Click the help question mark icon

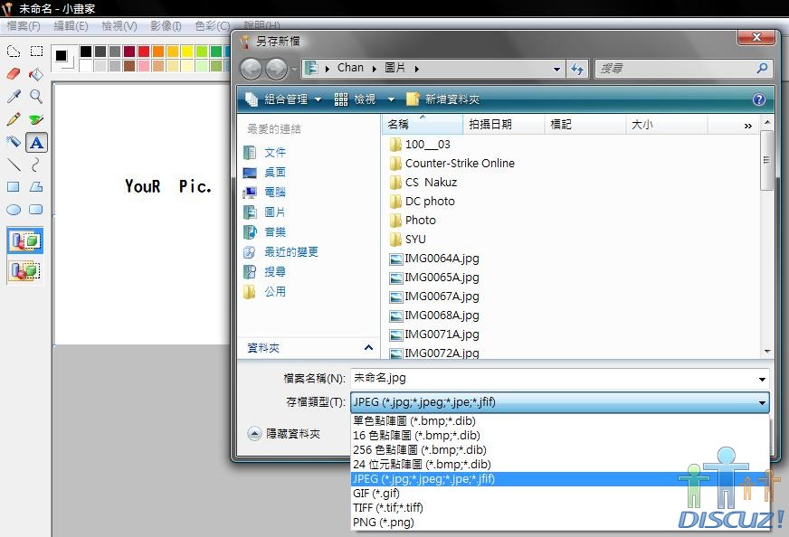pyautogui.click(x=759, y=99)
